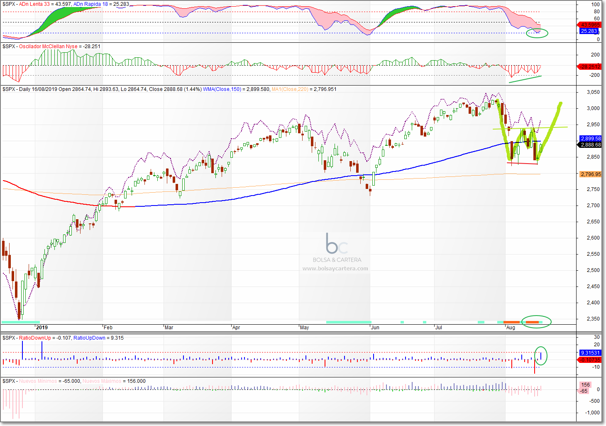This screenshot has width=606, height=426.
Task: Click the May marker on time axis
Action: click(305, 328)
